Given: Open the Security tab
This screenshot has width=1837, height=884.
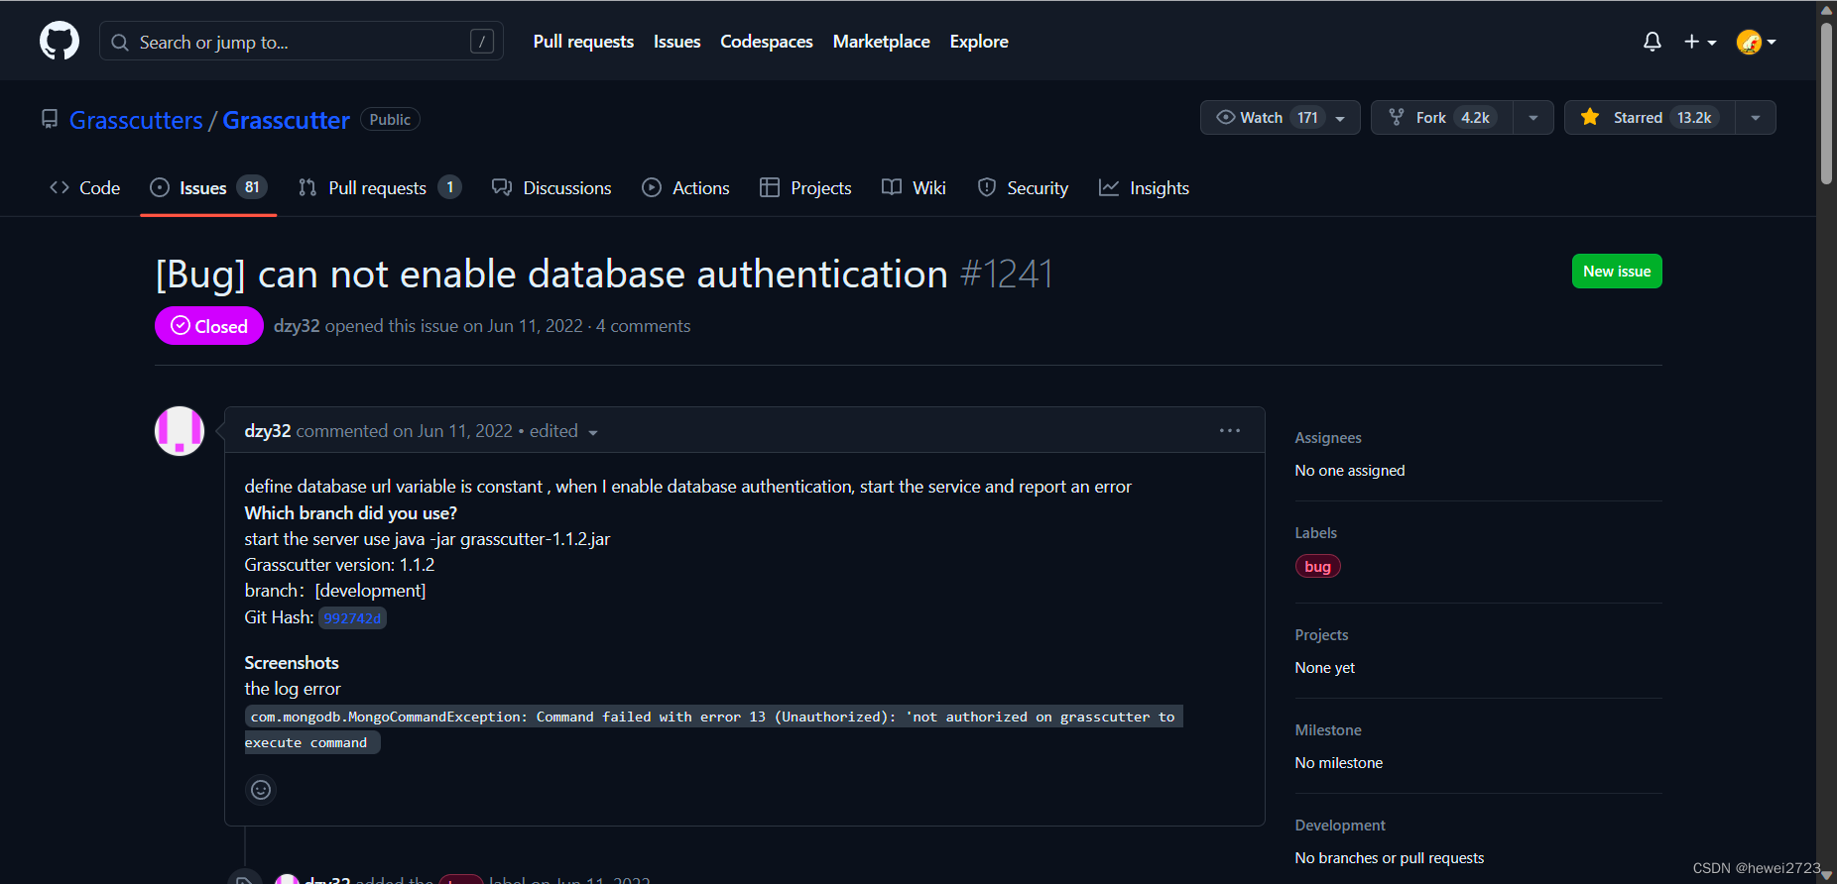Looking at the screenshot, I should point(1023,188).
